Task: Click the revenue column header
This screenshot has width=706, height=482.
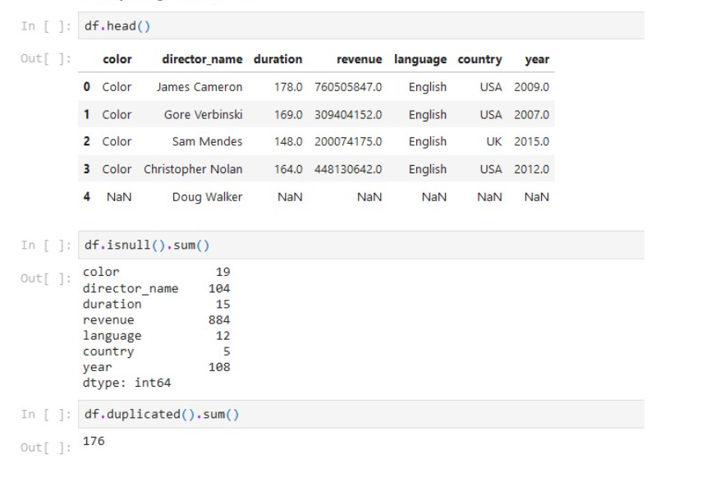Action: point(360,59)
